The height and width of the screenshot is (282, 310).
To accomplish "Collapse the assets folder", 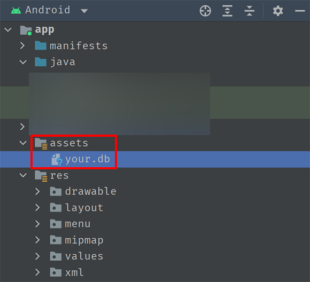I will [x=23, y=143].
